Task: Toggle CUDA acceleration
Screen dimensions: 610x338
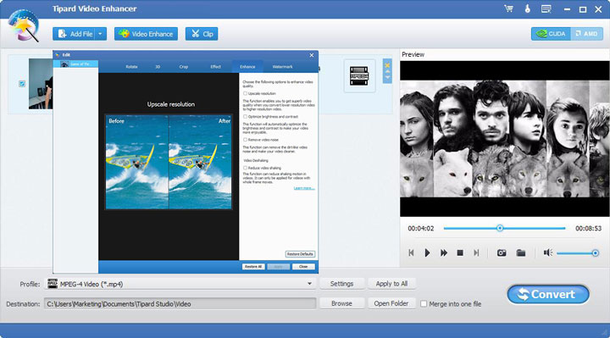Action: click(x=551, y=34)
